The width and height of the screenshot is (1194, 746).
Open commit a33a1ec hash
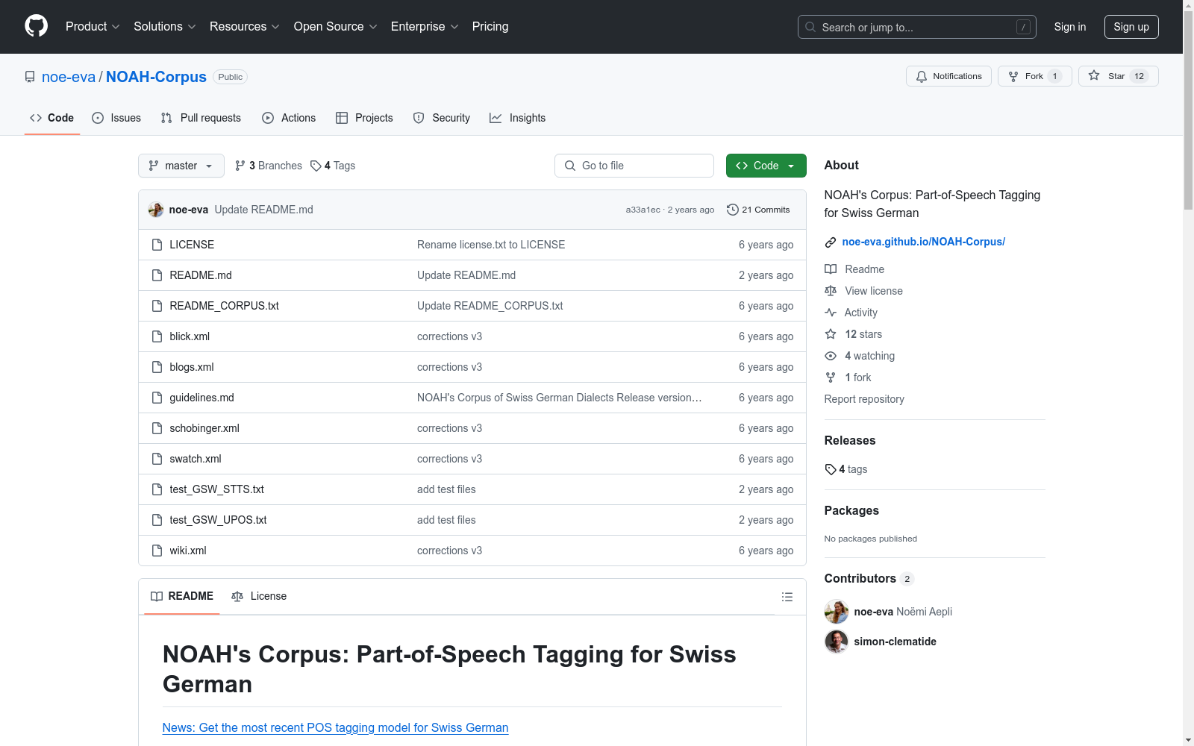pos(643,210)
